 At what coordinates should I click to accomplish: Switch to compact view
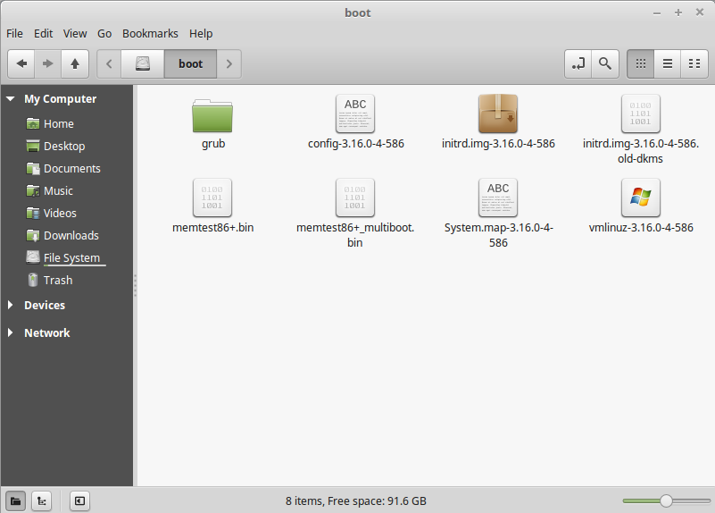pyautogui.click(x=694, y=63)
